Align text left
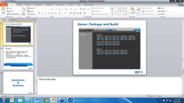This screenshot has width=184, height=103. tap(71, 13)
